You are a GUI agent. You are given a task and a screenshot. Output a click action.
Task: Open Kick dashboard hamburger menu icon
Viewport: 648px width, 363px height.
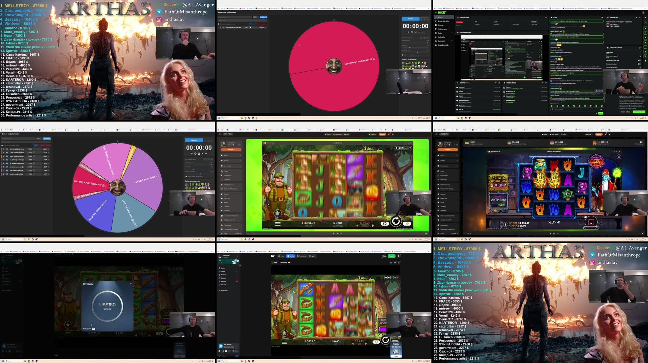436,12
